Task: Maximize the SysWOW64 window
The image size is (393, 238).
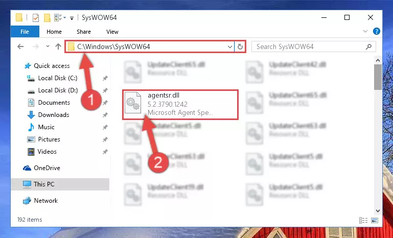Action: pyautogui.click(x=347, y=17)
